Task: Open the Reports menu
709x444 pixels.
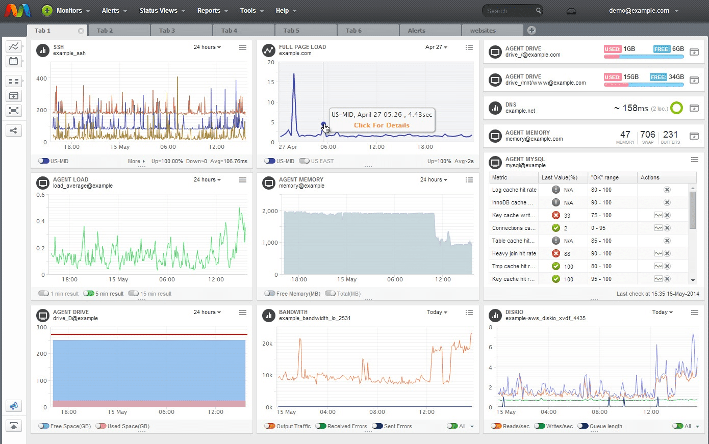Action: coord(208,10)
